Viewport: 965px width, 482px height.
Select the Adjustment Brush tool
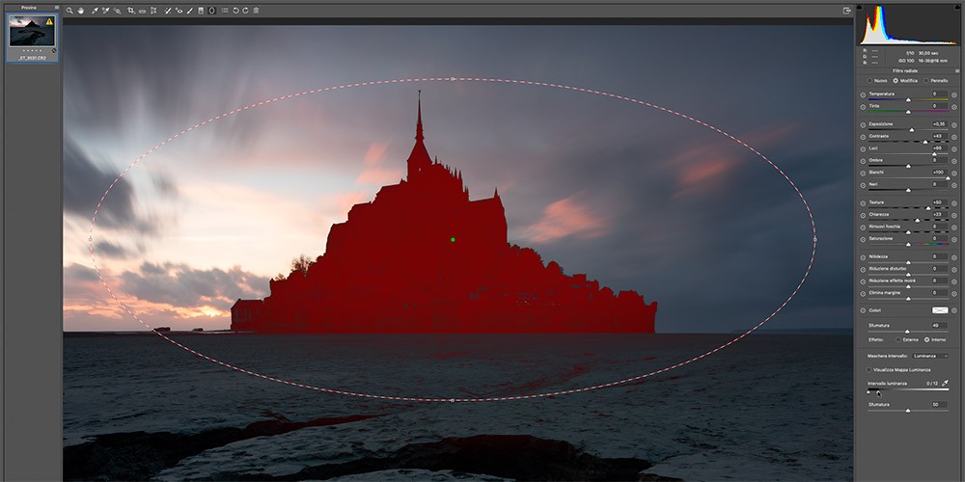click(189, 11)
